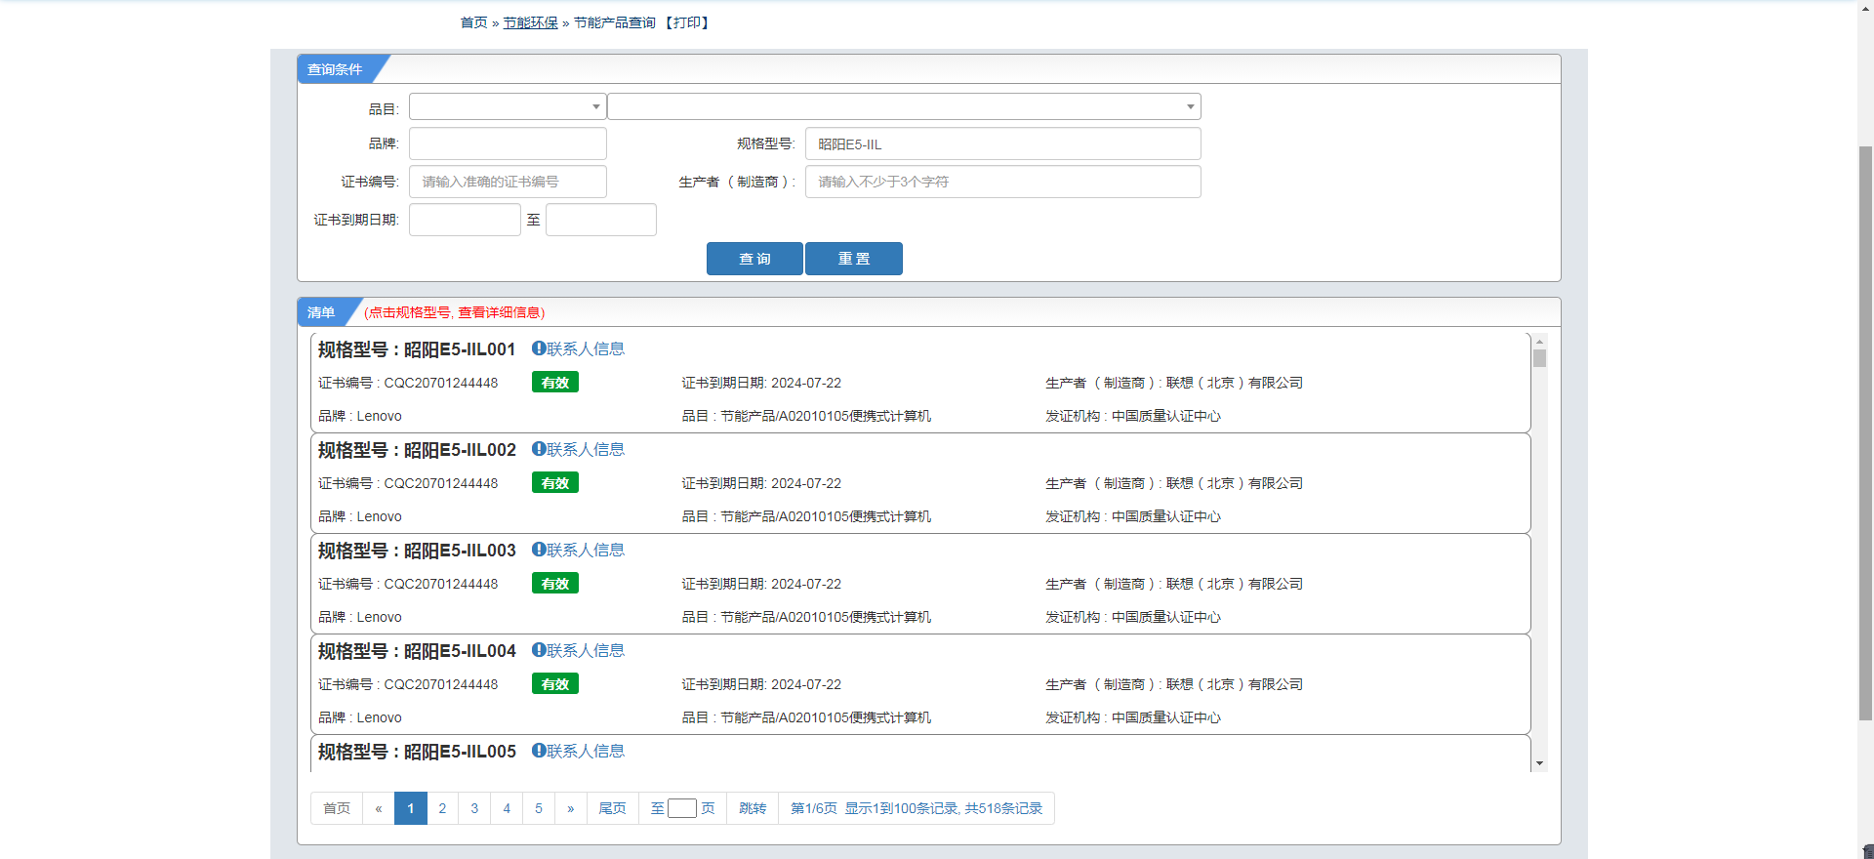
Task: Click the info icon beside 昭阳E5-IIL001
Action: pos(538,348)
